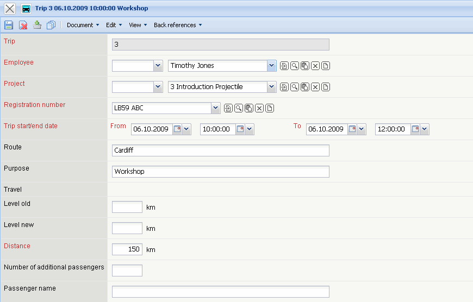Expand the Timothy Jones employee dropdown

272,66
